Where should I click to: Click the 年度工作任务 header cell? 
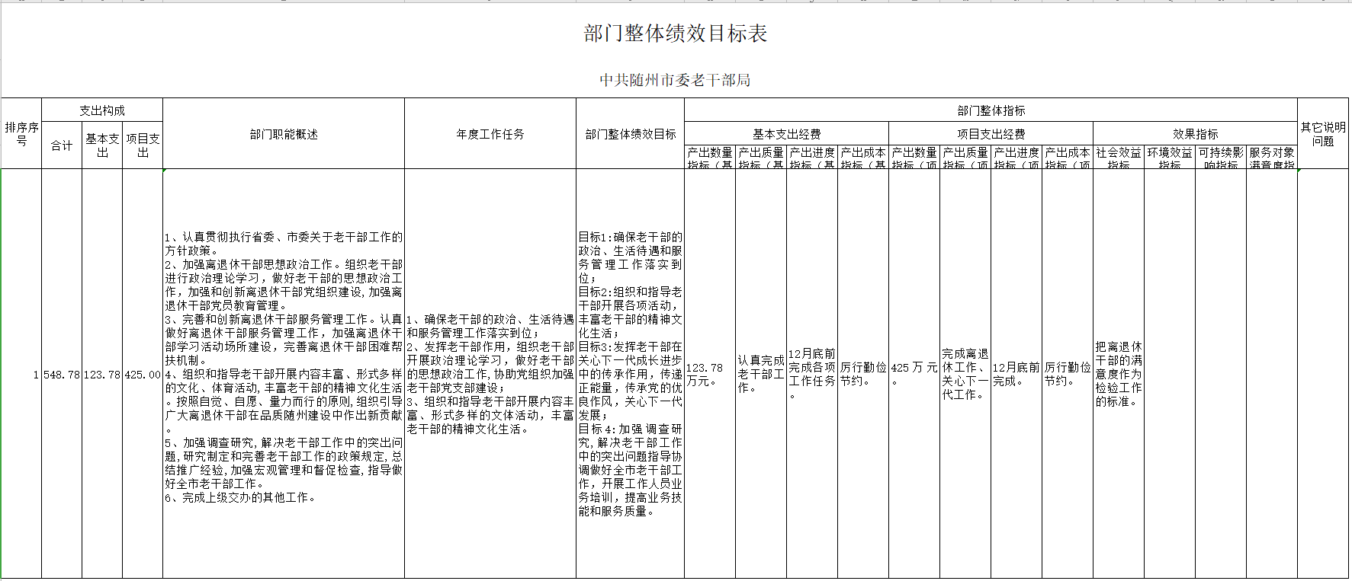490,134
